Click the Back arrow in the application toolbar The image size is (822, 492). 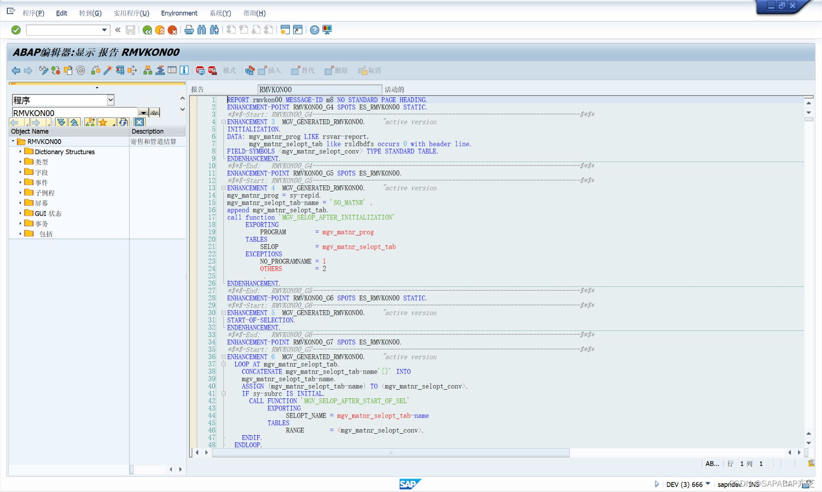click(16, 70)
